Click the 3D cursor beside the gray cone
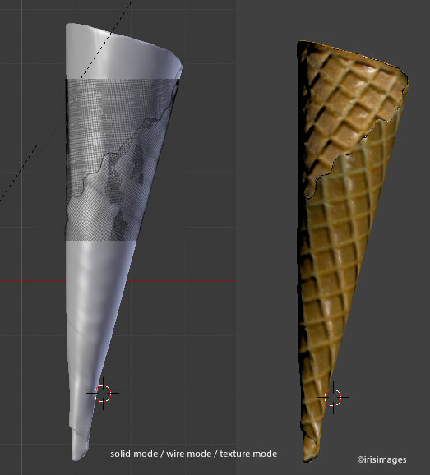The height and width of the screenshot is (475, 430). click(x=103, y=393)
